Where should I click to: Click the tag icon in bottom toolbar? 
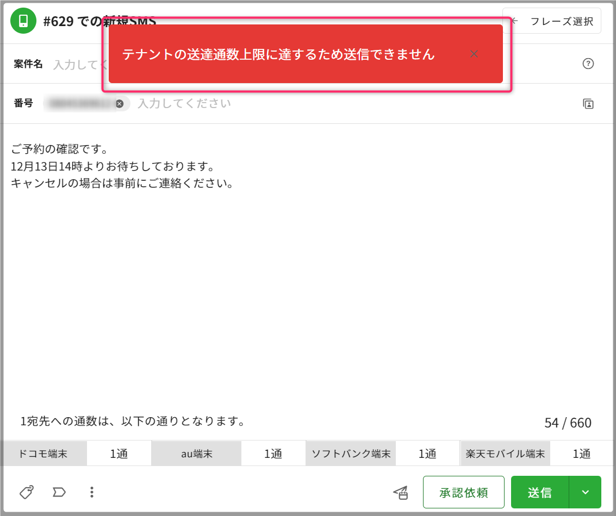(x=26, y=492)
